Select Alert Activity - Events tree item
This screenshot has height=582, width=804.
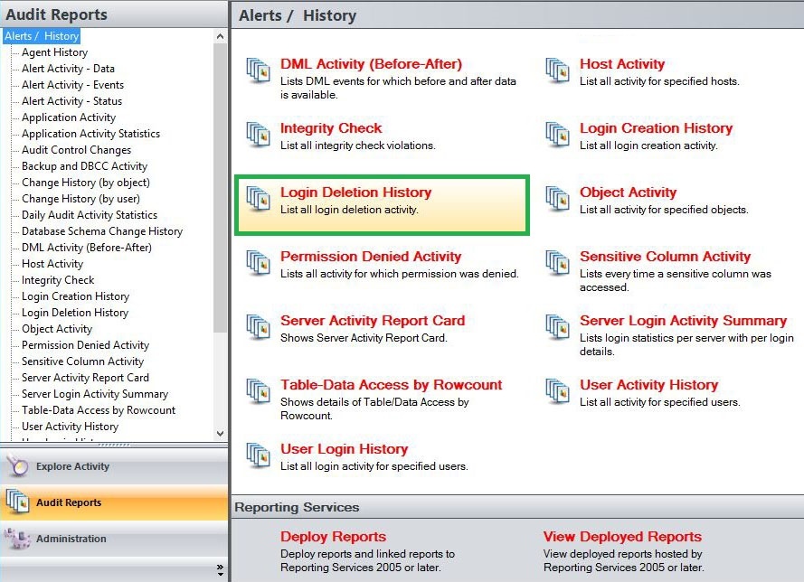72,85
